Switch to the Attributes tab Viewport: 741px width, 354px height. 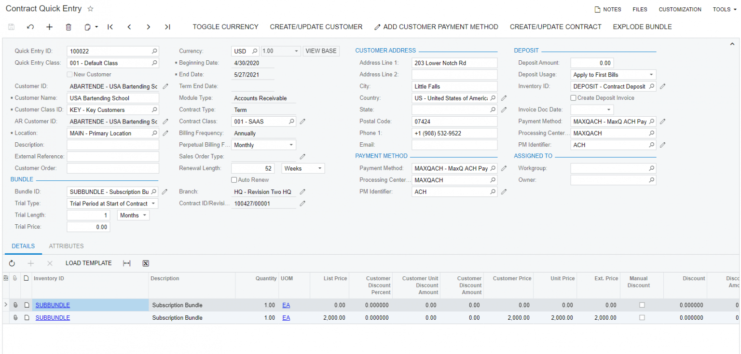click(66, 246)
